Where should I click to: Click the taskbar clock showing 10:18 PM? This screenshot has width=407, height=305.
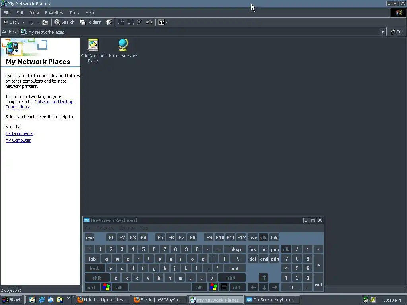(391, 300)
